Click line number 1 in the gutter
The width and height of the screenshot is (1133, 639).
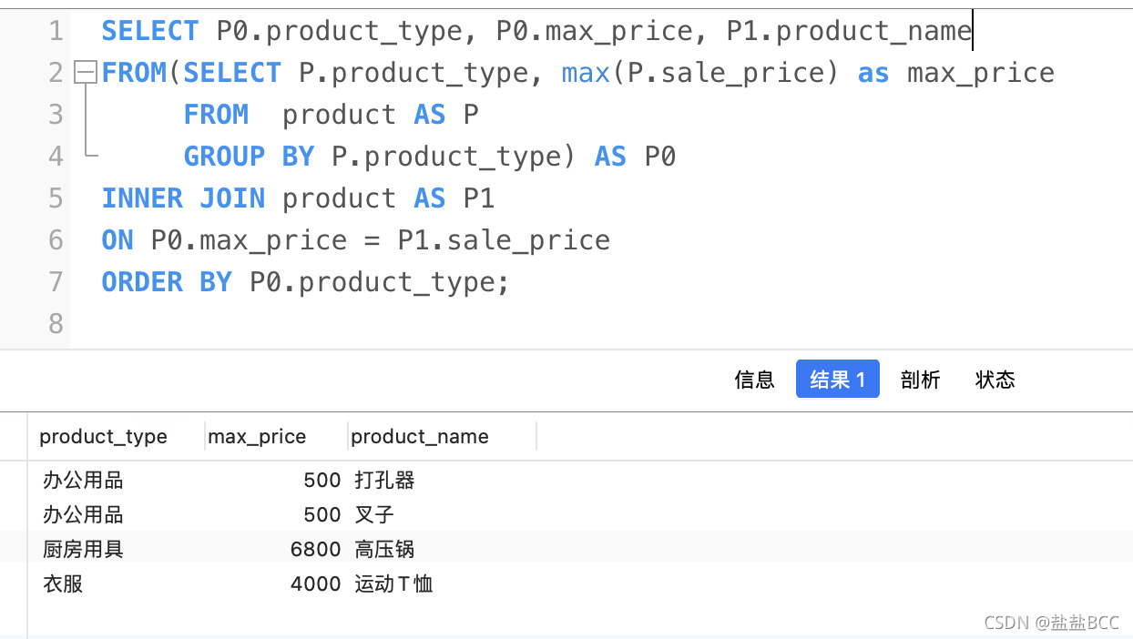pos(56,30)
